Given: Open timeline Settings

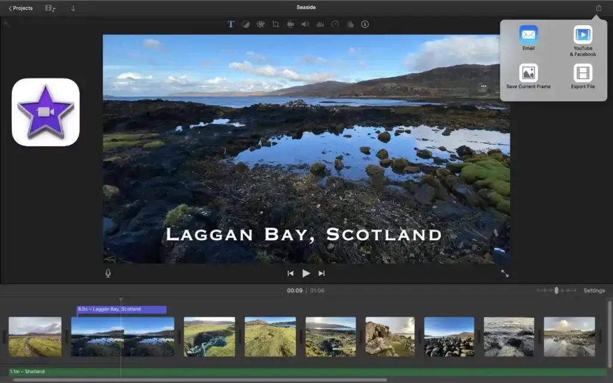Looking at the screenshot, I should (594, 291).
